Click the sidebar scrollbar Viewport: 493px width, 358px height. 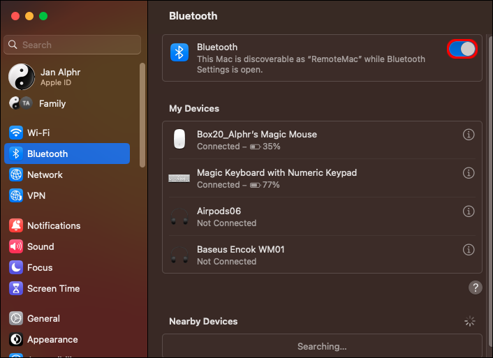tap(143, 112)
